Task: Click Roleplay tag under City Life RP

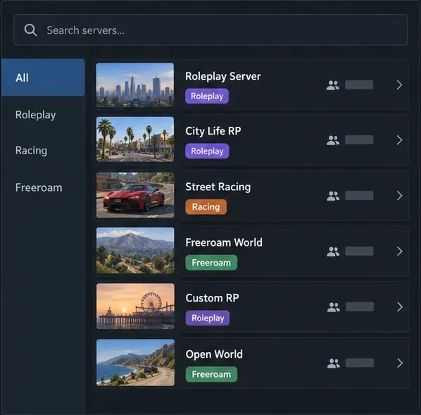Action: (207, 151)
